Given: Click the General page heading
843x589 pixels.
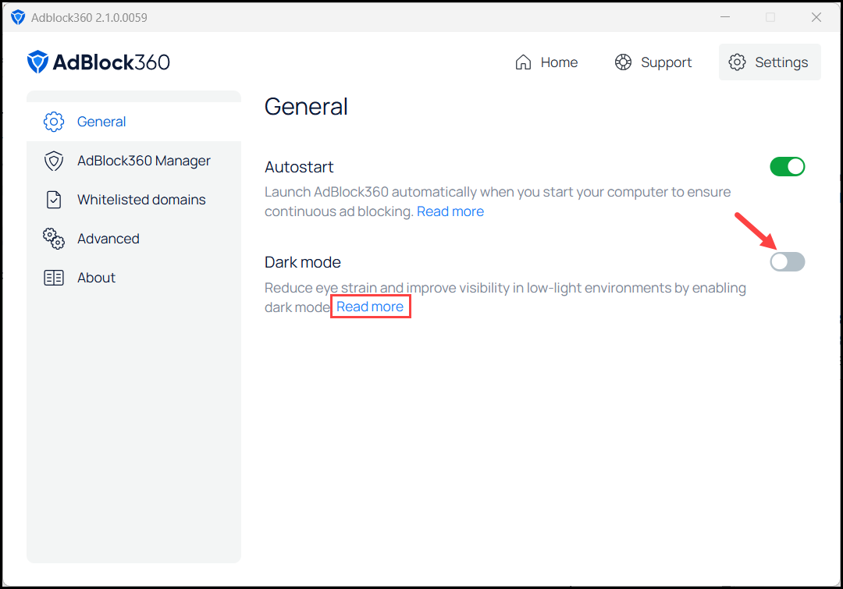Looking at the screenshot, I should [x=306, y=106].
